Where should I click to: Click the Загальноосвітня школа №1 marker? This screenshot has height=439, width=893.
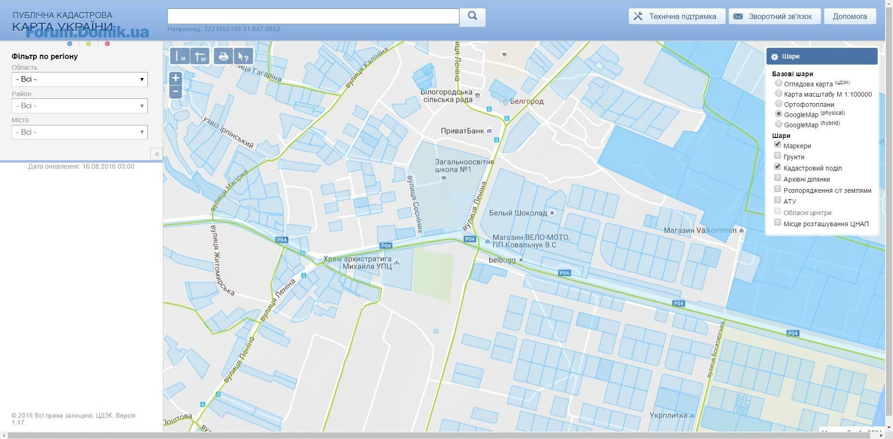pyautogui.click(x=444, y=178)
